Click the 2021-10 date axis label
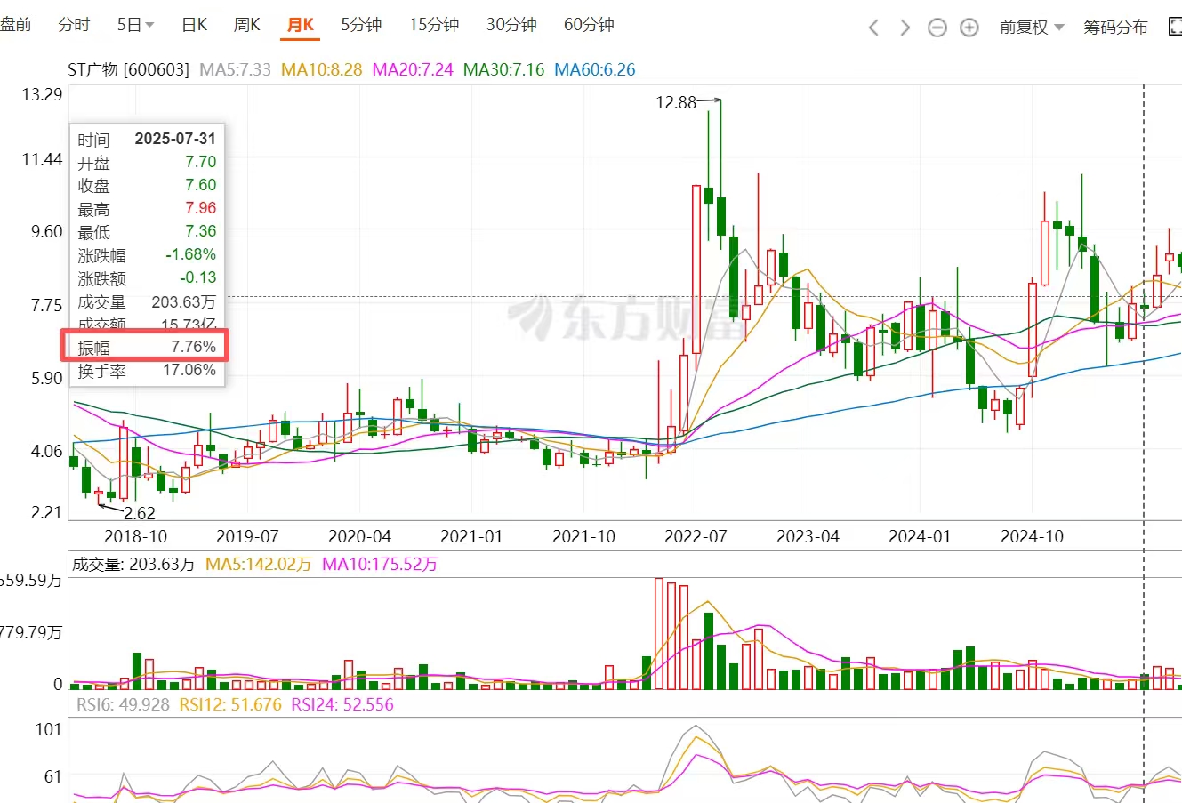Viewport: 1182px width, 803px height. 583,536
